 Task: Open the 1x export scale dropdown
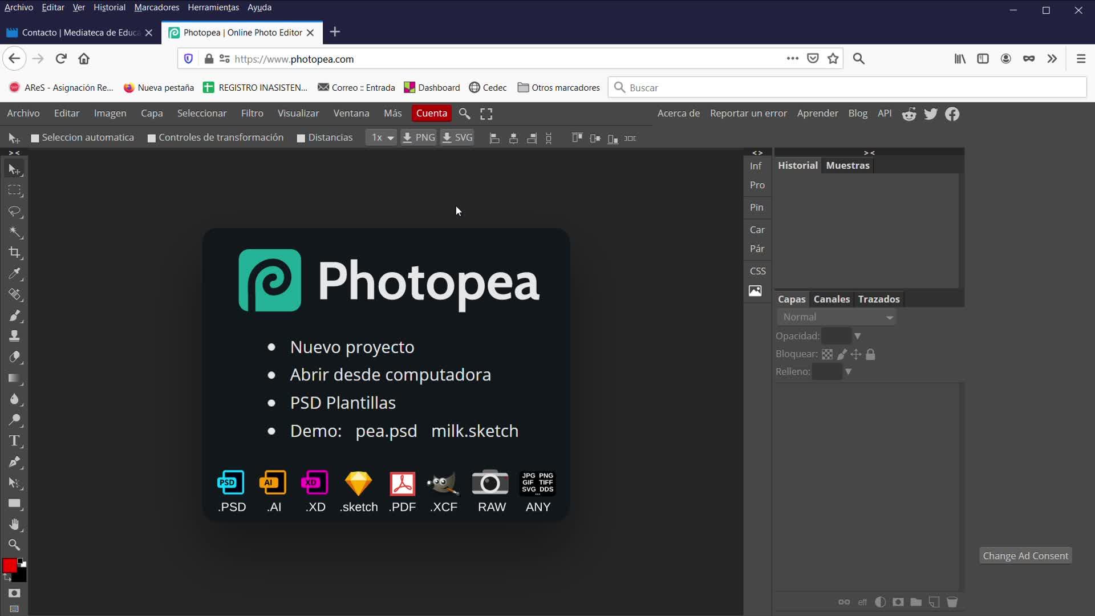pyautogui.click(x=381, y=138)
